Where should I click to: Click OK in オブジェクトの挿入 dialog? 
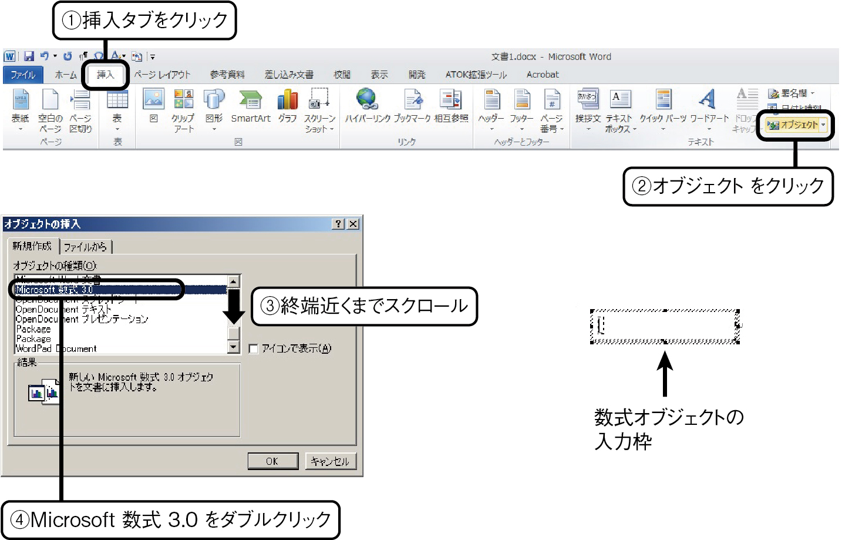coord(272,461)
